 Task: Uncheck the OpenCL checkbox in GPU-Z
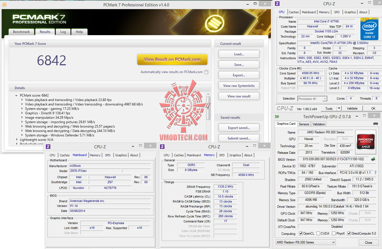coord(301,234)
